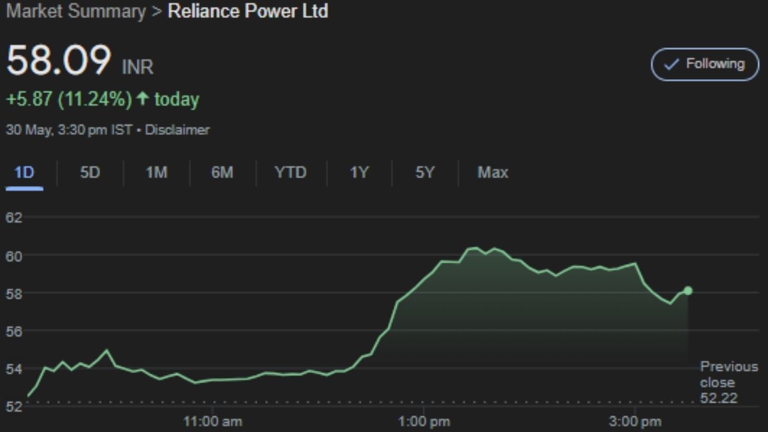
Task: Click the 60 y-axis label
Action: pos(14,256)
